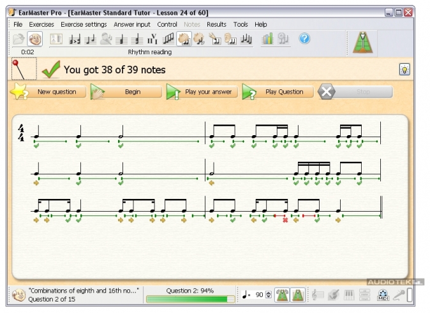Select the Interval identification exercise icon
The height and width of the screenshot is (313, 430).
click(x=90, y=39)
